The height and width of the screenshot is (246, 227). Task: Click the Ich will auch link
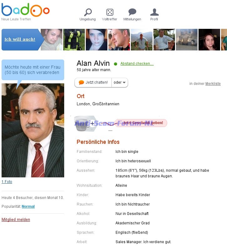[x=20, y=39]
